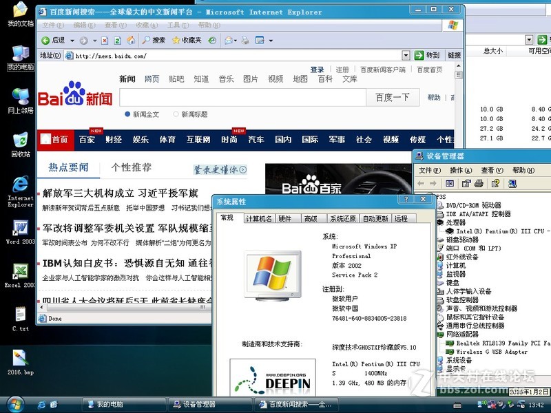Switch to 个性推荐 news tab

[132, 167]
